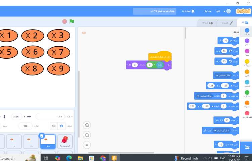The image size is (252, 161).
Task: Open the language globe dropdown
Action: pos(230,11)
